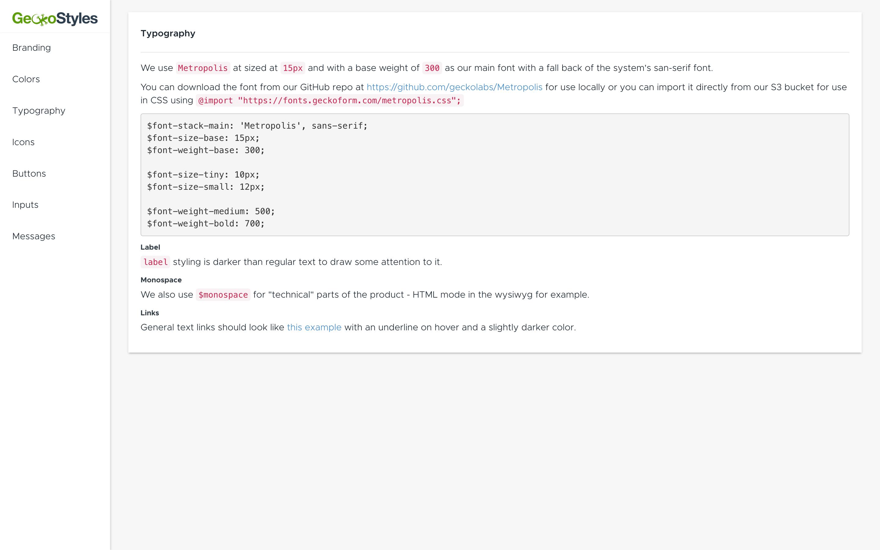
Task: Open the GitHub Metropolis repo link
Action: point(455,87)
